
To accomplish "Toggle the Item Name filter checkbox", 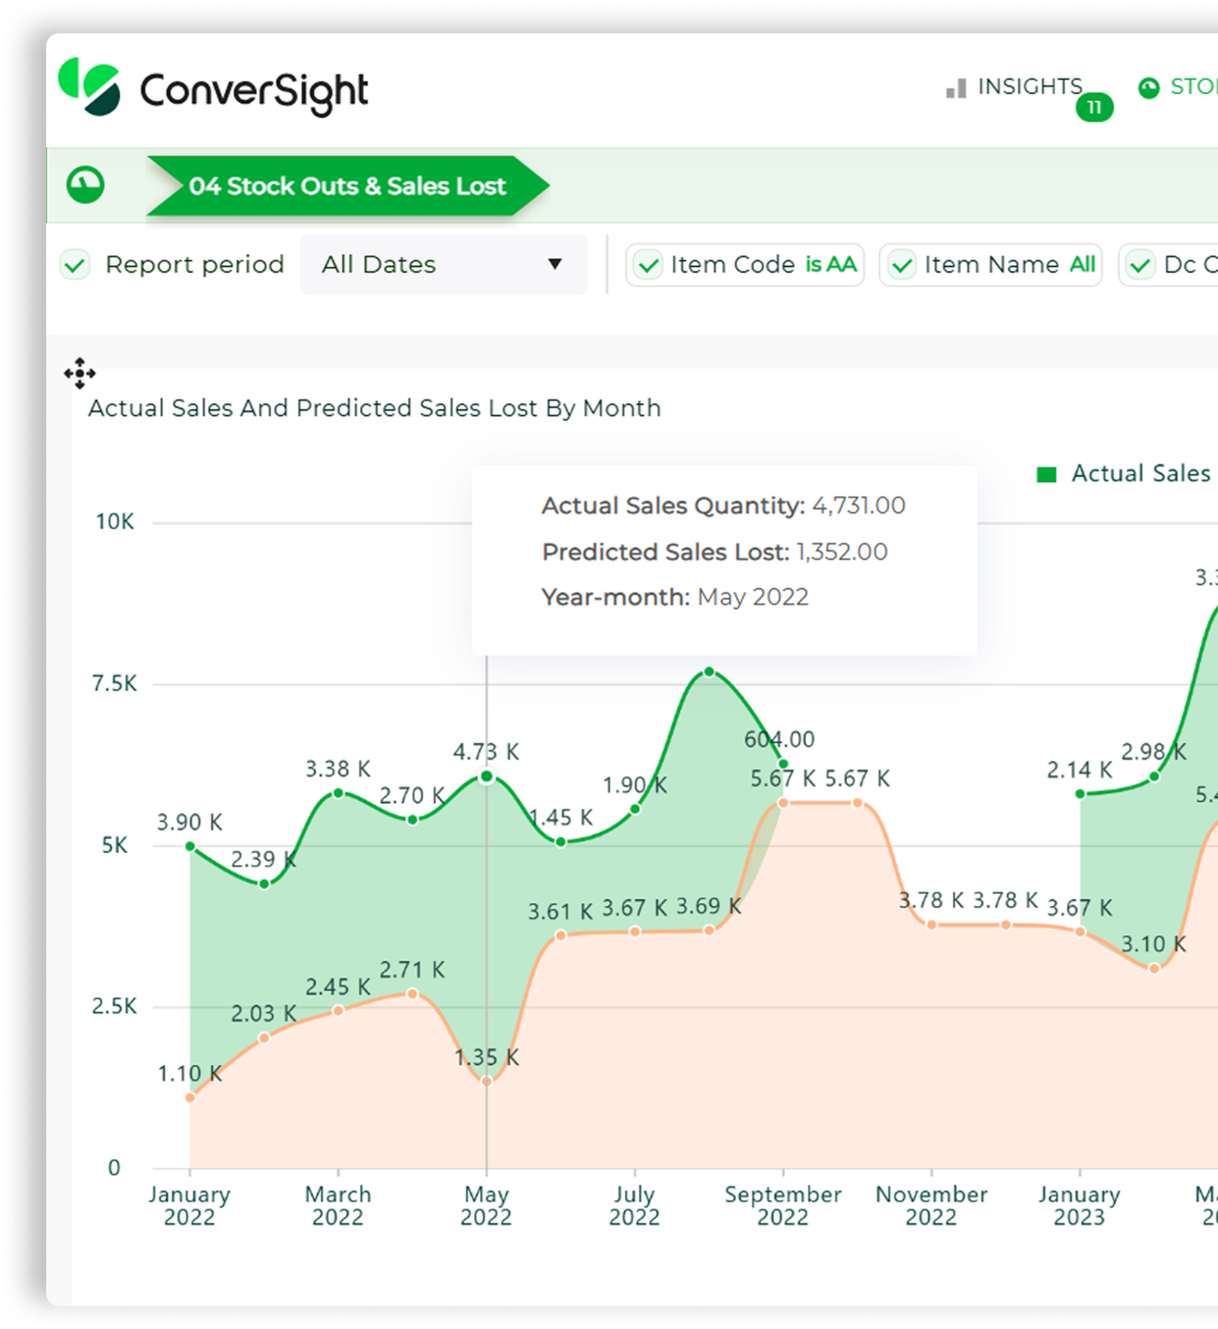I will point(901,265).
